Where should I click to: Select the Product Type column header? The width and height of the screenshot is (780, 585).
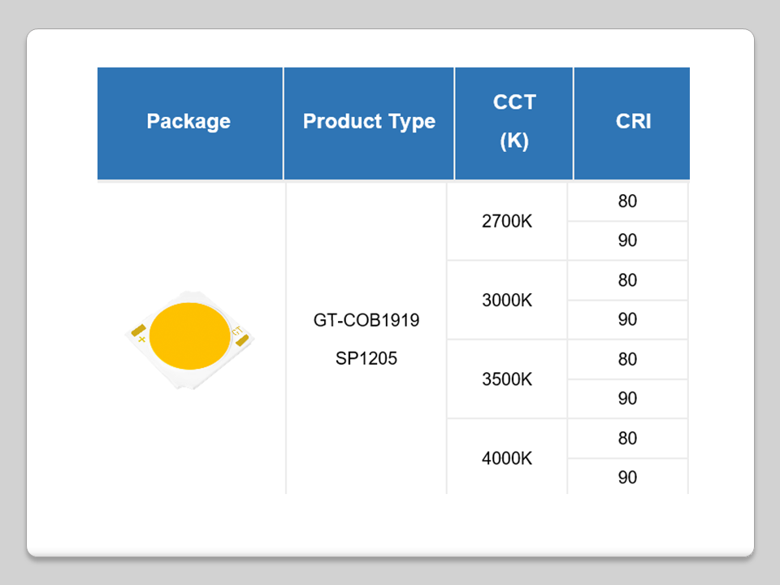(369, 122)
